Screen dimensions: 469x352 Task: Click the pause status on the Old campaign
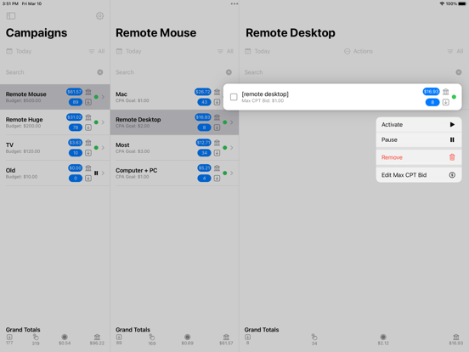[96, 173]
